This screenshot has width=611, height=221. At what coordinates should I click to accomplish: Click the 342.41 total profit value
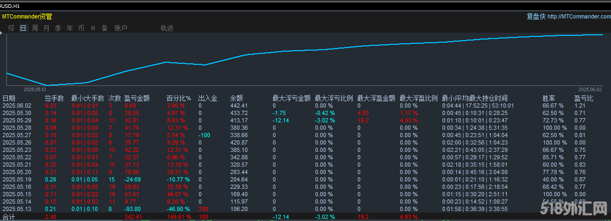tap(133, 217)
